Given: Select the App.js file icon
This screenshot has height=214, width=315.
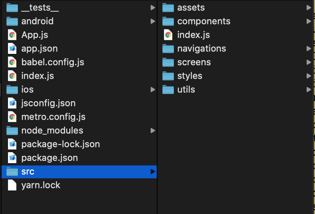Looking at the screenshot, I should click(x=12, y=35).
